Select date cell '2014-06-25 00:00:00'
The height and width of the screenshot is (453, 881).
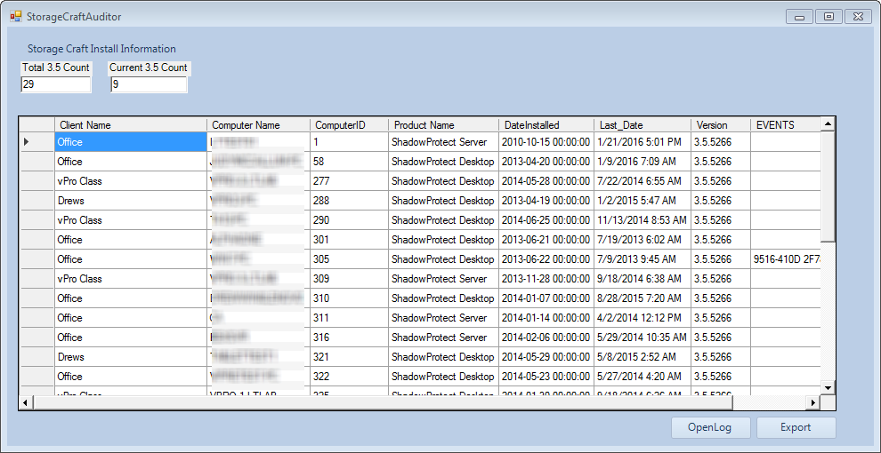[546, 220]
